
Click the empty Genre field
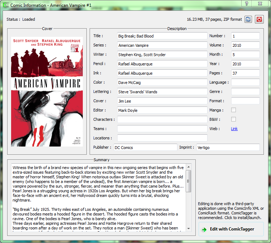pyautogui.click(x=246, y=91)
